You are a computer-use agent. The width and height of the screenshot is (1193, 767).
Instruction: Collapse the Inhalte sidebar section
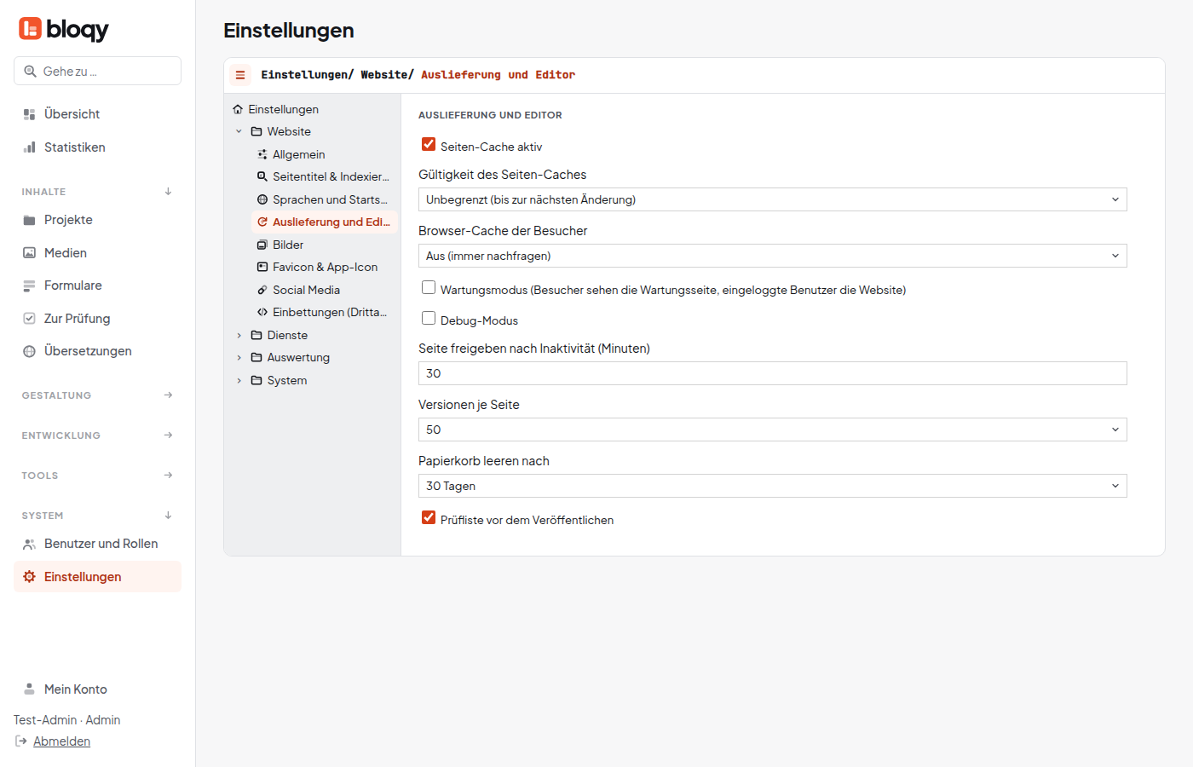pyautogui.click(x=97, y=192)
